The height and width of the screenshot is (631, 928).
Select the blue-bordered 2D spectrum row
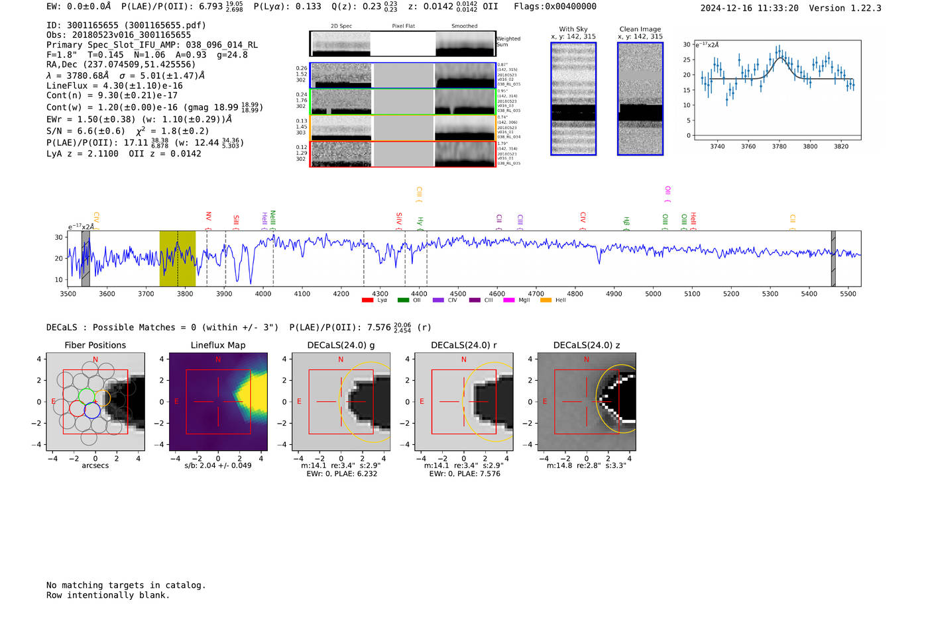tap(403, 75)
